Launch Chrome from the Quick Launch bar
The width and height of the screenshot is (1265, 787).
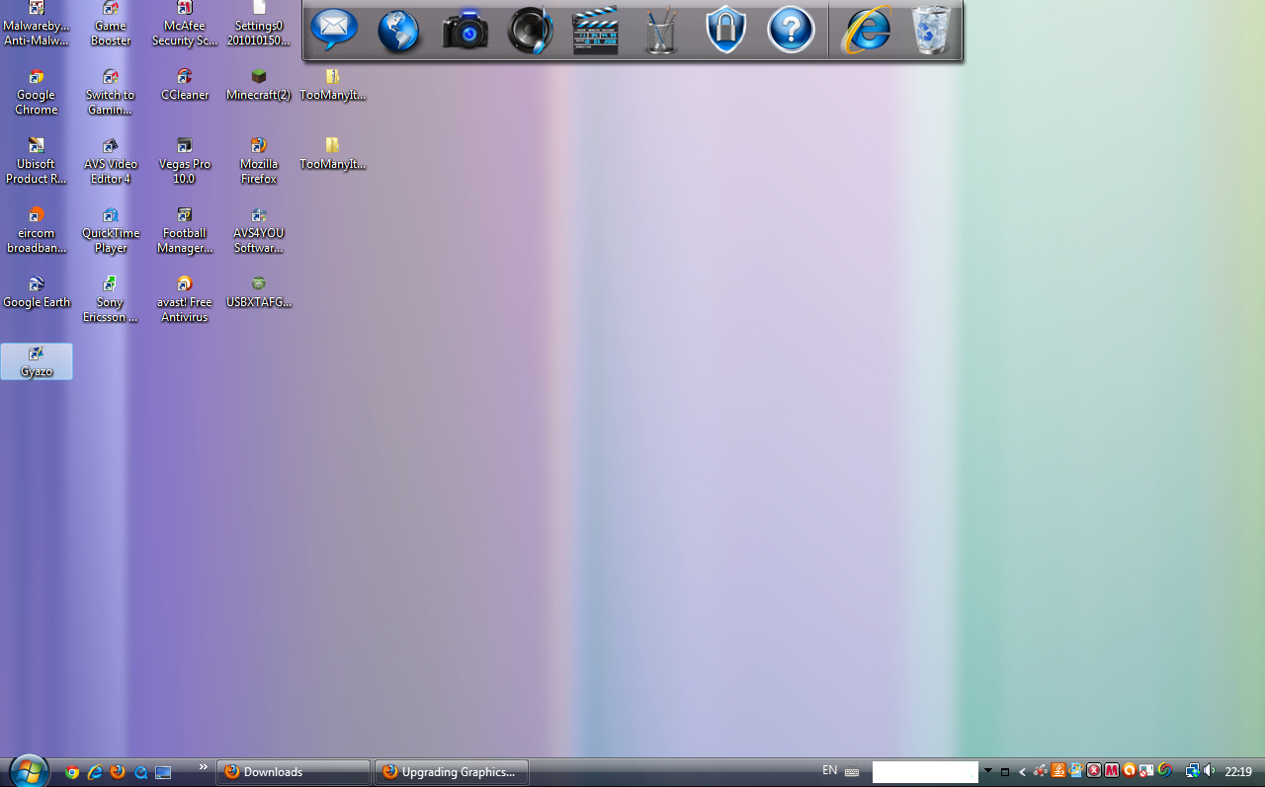(x=71, y=772)
